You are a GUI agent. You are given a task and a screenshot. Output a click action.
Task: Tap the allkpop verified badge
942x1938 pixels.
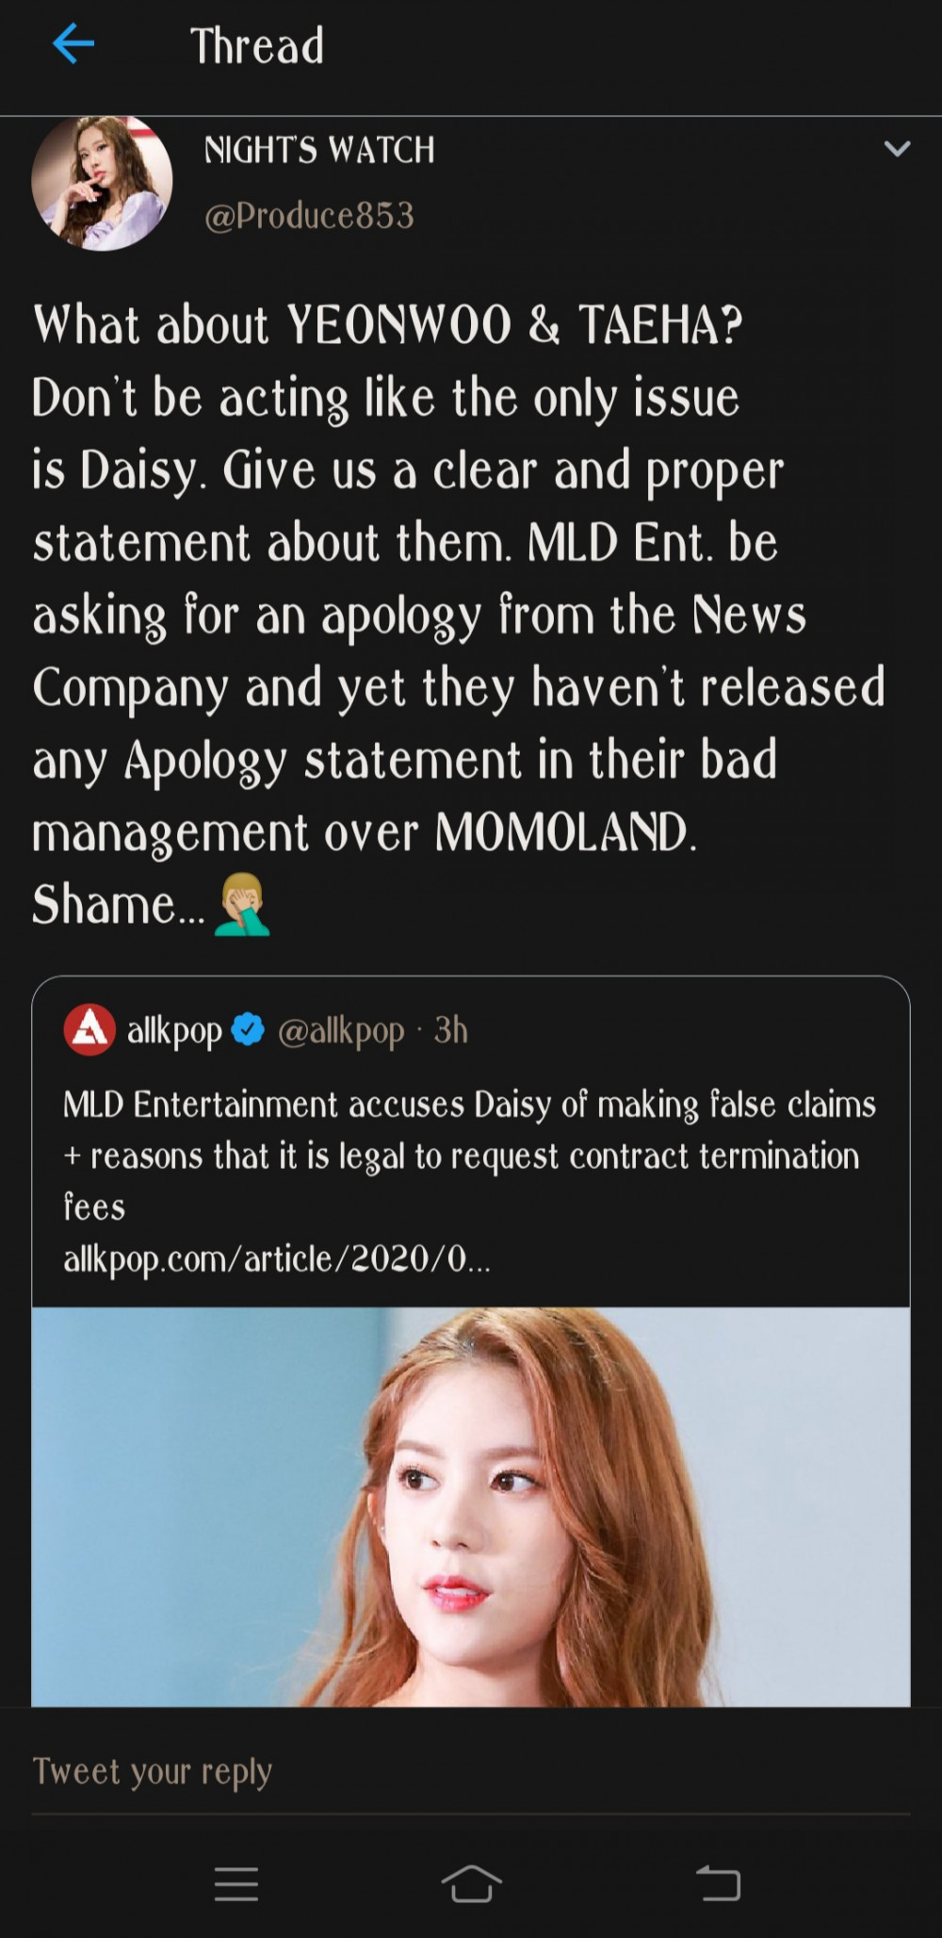point(248,1029)
